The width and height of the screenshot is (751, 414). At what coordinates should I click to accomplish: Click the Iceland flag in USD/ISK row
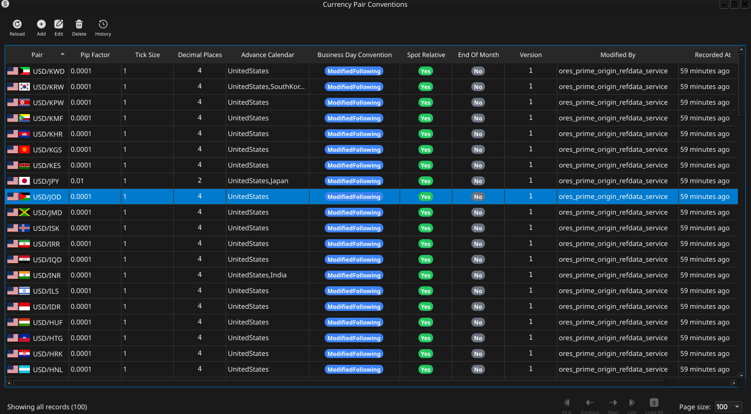pos(25,228)
